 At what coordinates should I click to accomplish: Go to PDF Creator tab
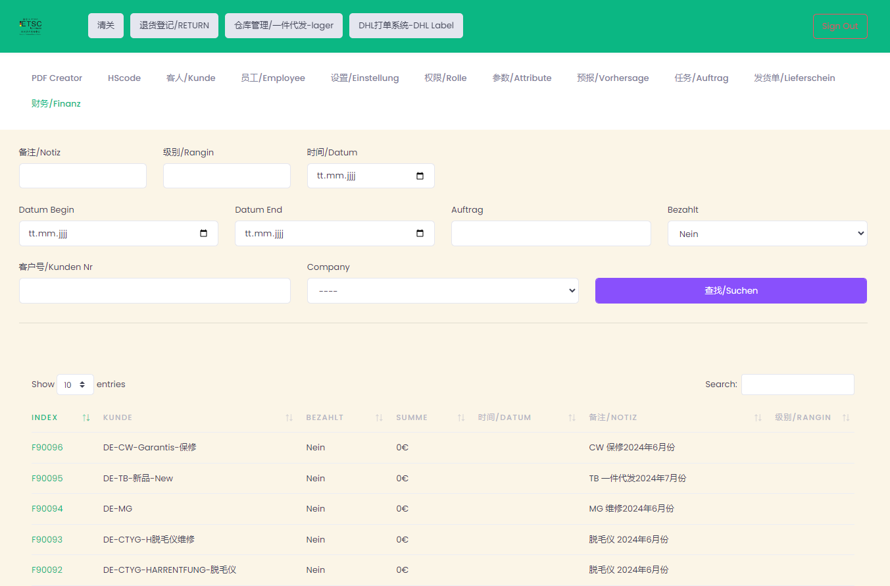tap(57, 78)
